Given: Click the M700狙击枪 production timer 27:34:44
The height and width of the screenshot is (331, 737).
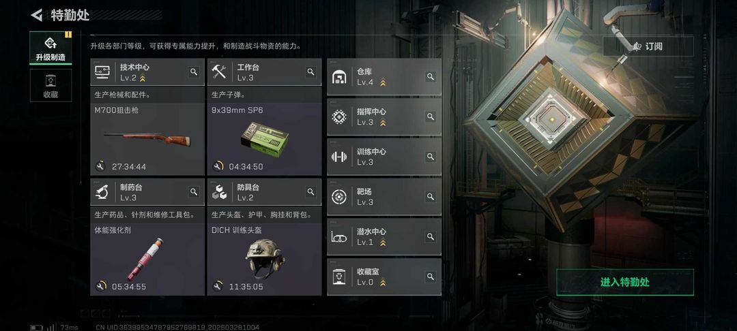Looking at the screenshot, I should click(129, 166).
